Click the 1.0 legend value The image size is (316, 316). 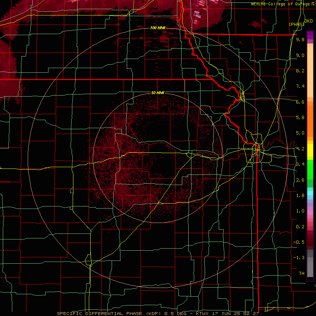click(x=300, y=211)
